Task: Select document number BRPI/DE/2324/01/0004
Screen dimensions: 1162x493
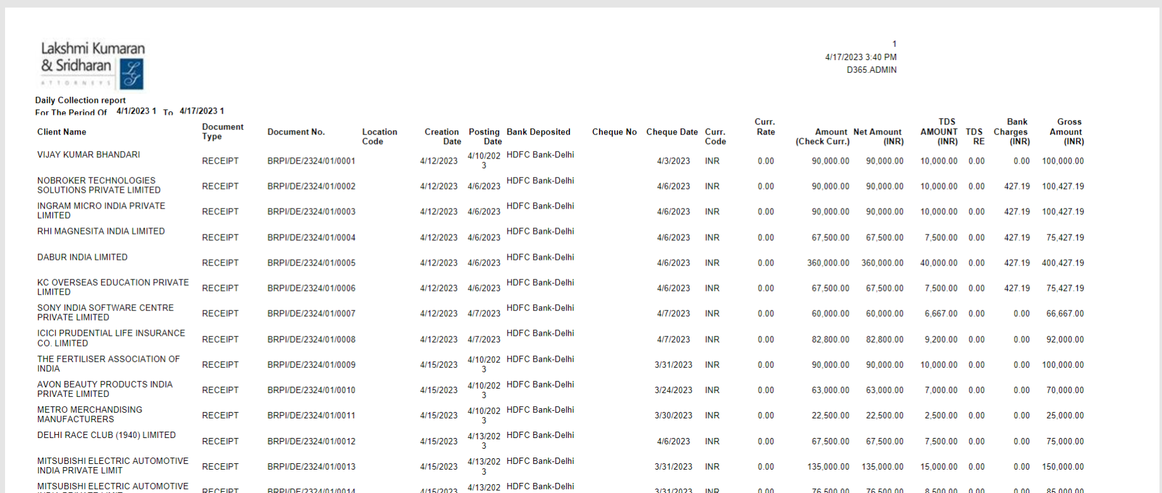Action: pos(311,238)
